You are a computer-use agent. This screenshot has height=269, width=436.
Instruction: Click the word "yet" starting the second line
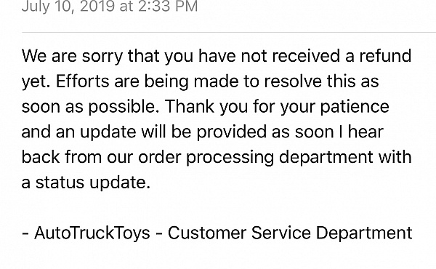pos(34,81)
